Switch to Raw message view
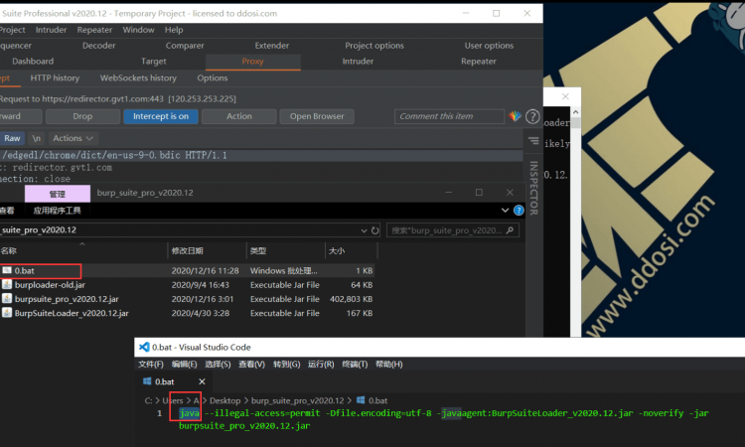 coord(12,138)
